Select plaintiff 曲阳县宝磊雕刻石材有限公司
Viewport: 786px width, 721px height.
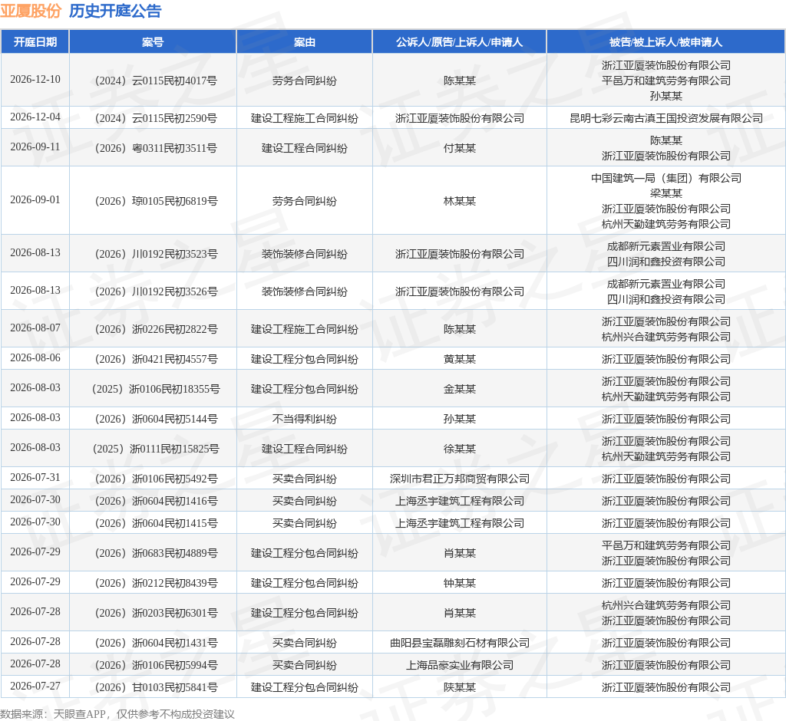coord(459,643)
